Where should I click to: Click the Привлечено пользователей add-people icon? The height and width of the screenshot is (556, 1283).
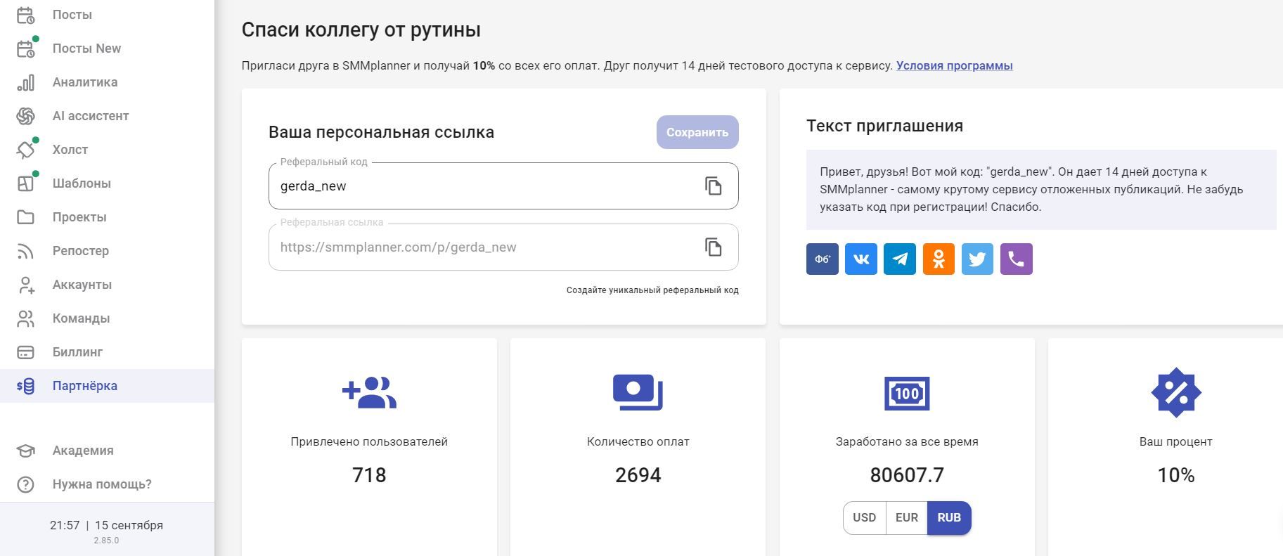point(369,392)
